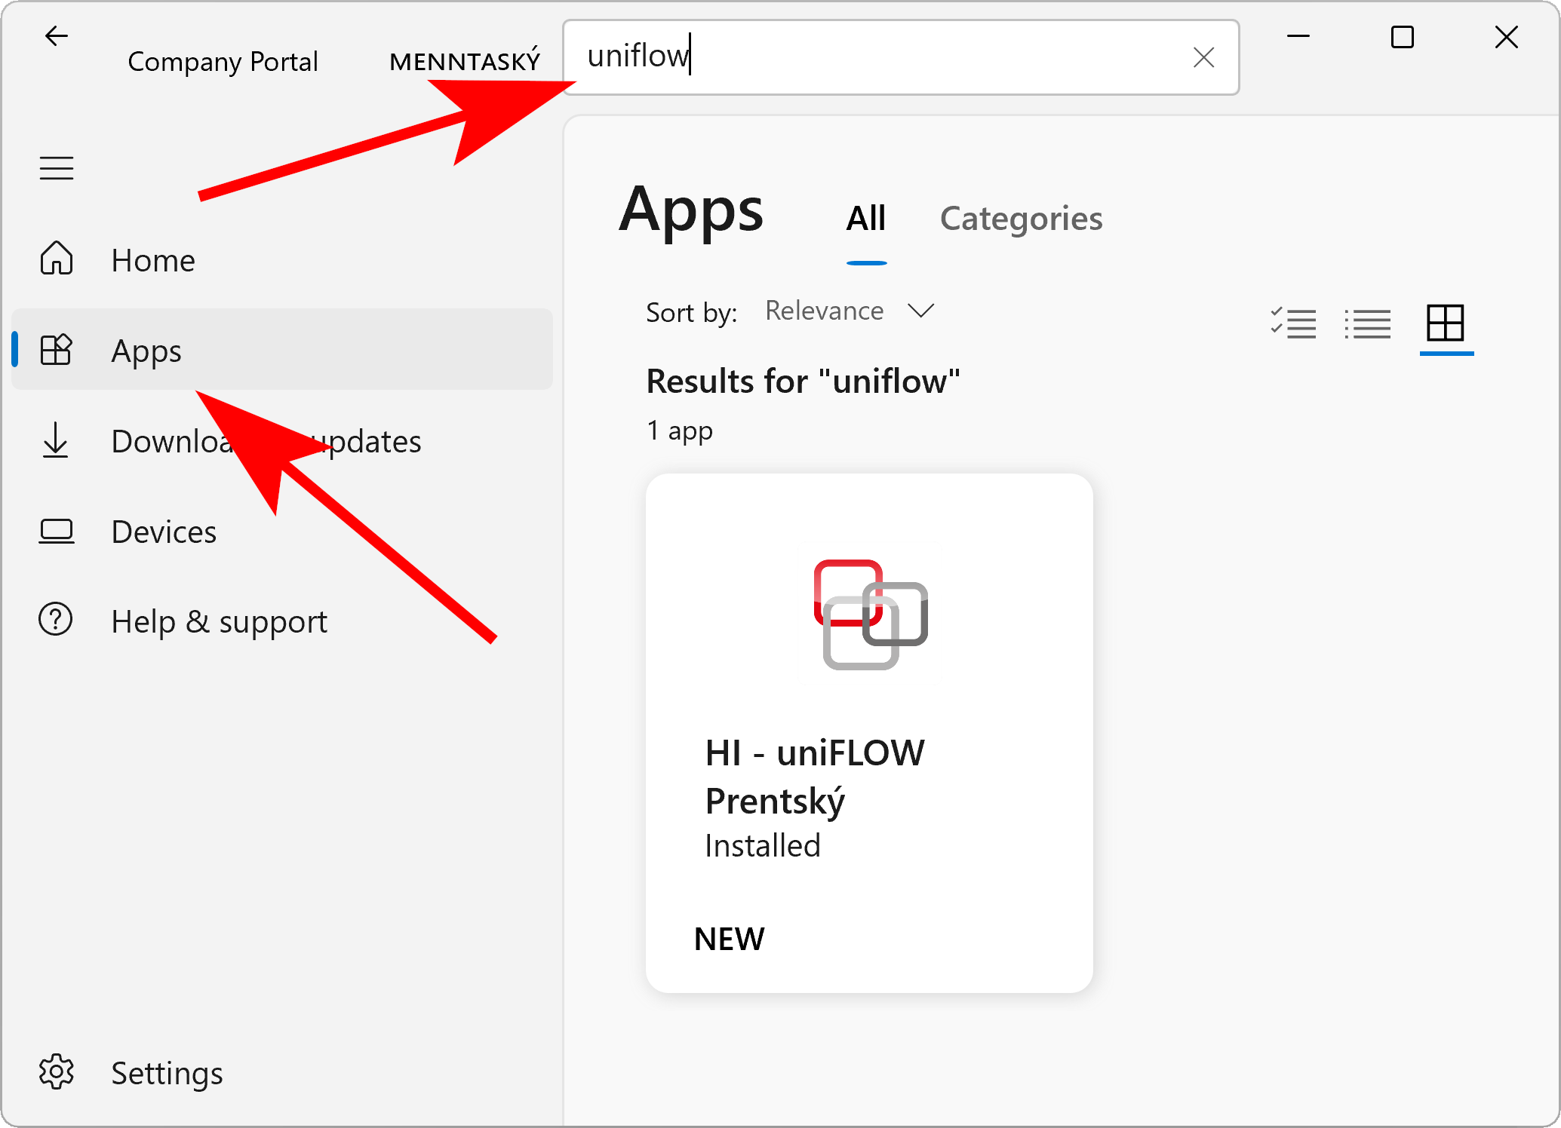Open Devices in the sidebar
This screenshot has width=1561, height=1128.
tap(282, 532)
